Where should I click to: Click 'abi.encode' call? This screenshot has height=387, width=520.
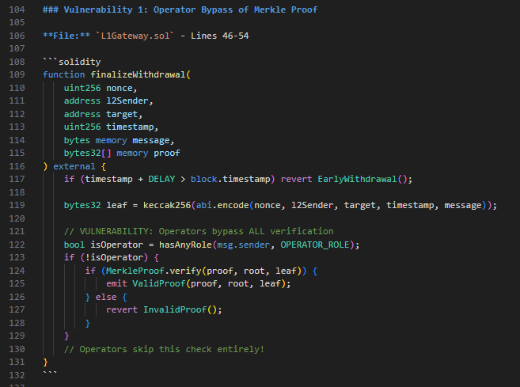tap(222, 206)
